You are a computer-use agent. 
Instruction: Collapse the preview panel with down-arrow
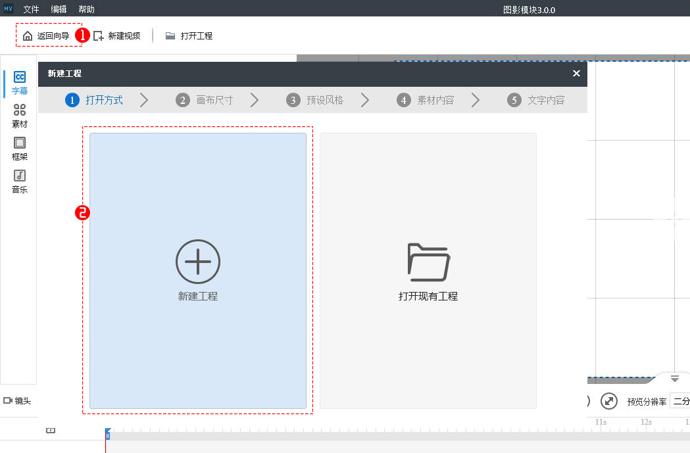coord(674,379)
